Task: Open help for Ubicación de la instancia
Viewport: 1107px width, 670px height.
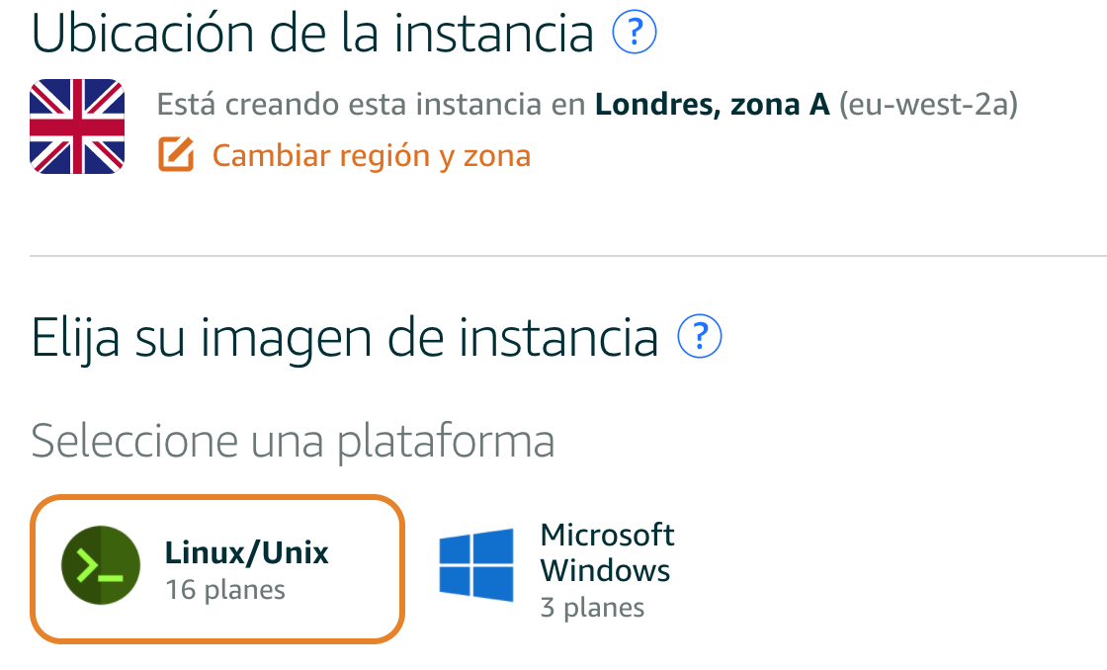Action: coord(634,32)
